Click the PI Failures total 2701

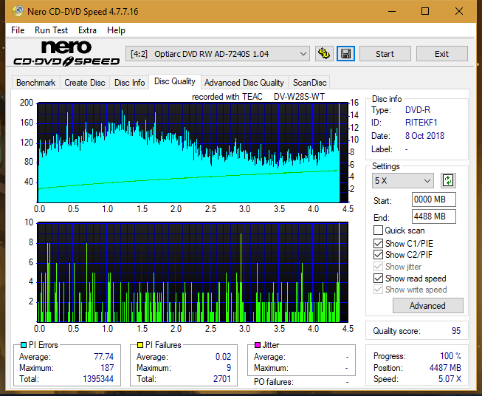point(222,378)
